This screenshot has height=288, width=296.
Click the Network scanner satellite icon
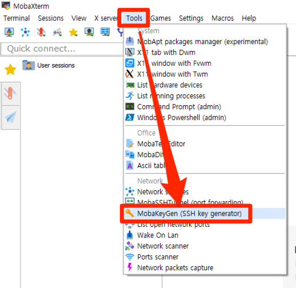pos(130,246)
